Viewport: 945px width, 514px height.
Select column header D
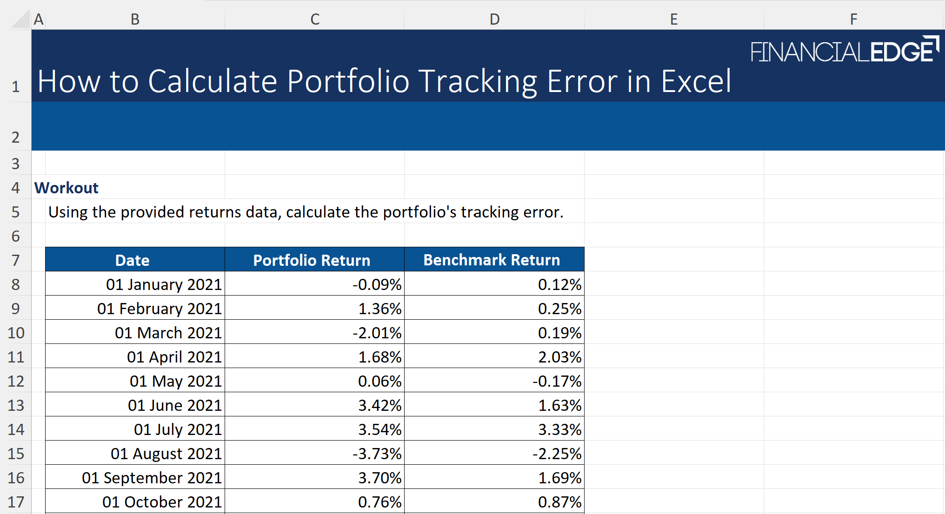(x=494, y=19)
